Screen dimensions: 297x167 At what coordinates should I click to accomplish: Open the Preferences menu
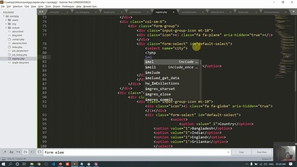68,6
